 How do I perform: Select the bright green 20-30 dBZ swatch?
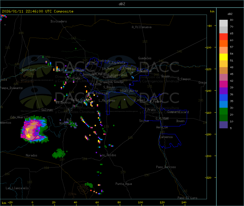coord(223,111)
